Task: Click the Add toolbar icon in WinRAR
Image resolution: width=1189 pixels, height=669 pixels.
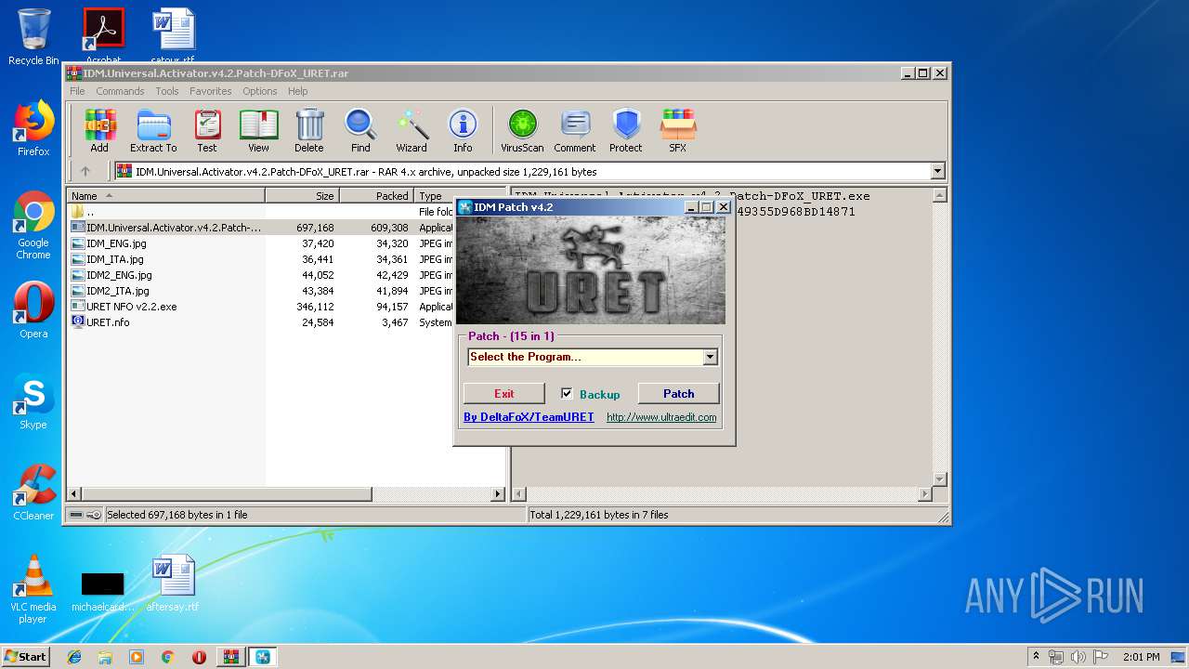Action: pyautogui.click(x=99, y=130)
